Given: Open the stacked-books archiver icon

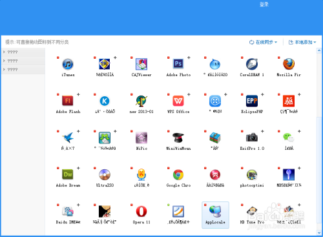Looking at the screenshot, I should click(215, 138).
